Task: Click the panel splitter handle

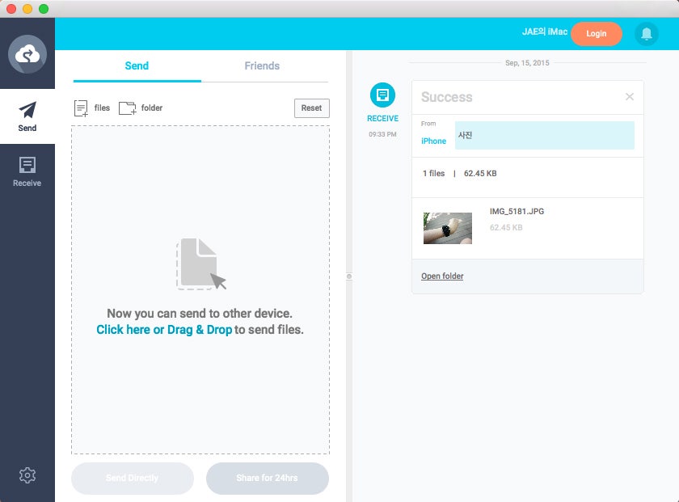Action: click(349, 276)
